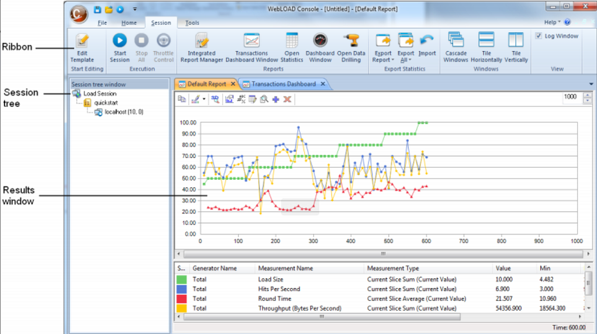
Task: Open the Dashboard Window gauge
Action: point(320,48)
